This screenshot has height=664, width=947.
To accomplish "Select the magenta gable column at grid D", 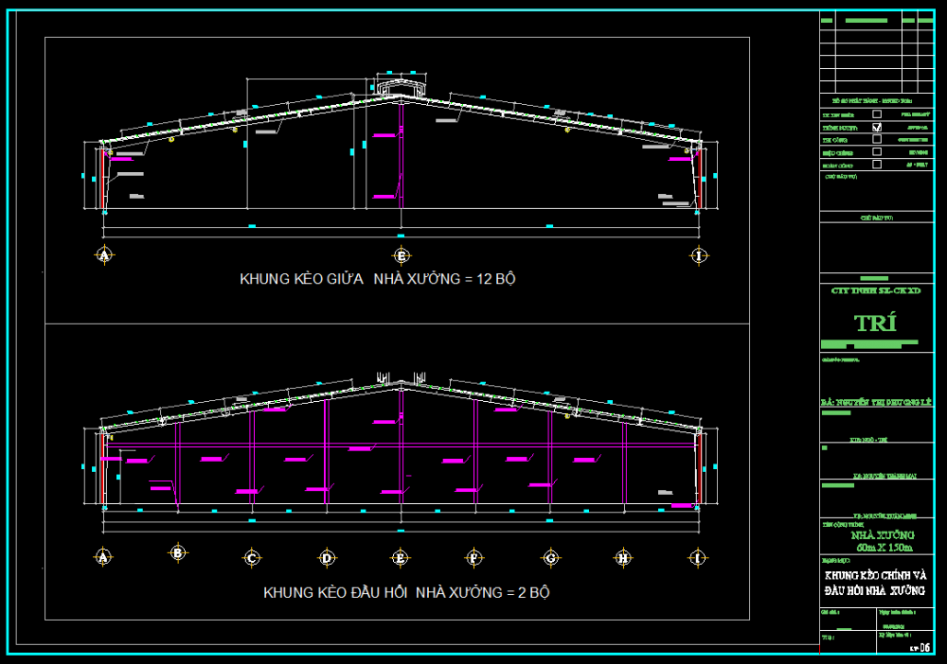I will [x=327, y=451].
